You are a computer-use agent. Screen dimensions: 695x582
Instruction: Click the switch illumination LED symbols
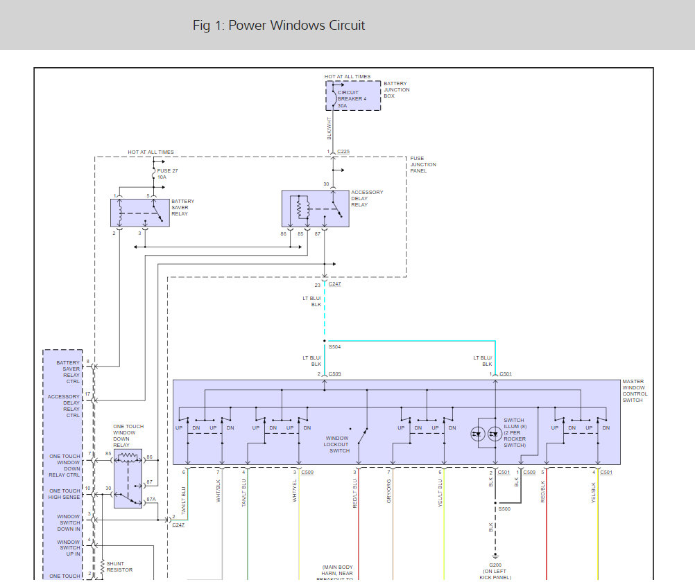486,434
